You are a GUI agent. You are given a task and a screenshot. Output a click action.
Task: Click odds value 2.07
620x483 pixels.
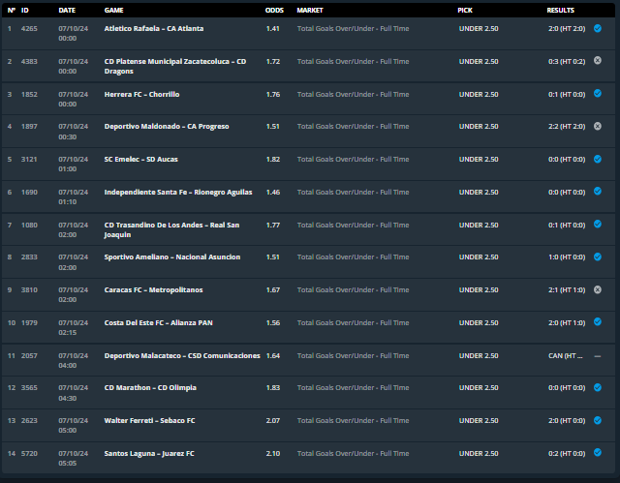273,421
